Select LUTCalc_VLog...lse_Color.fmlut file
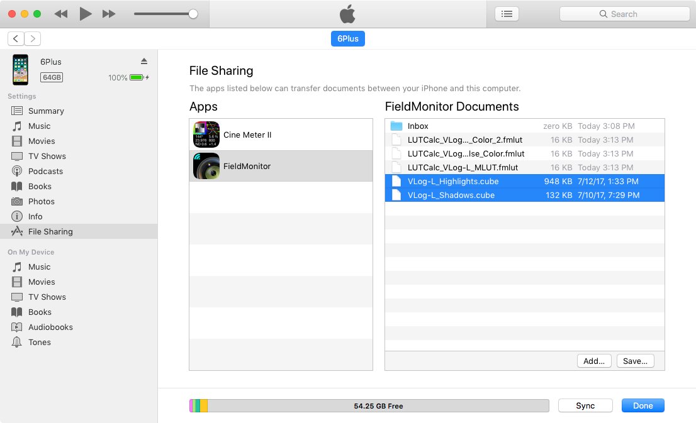The width and height of the screenshot is (696, 423). point(525,153)
